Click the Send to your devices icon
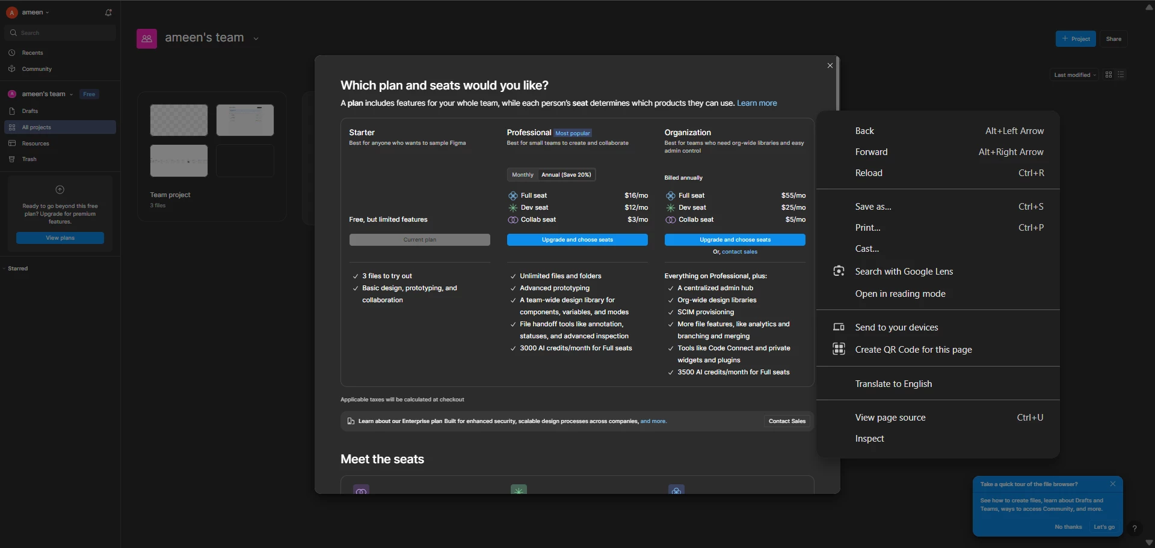This screenshot has height=548, width=1155. click(839, 327)
